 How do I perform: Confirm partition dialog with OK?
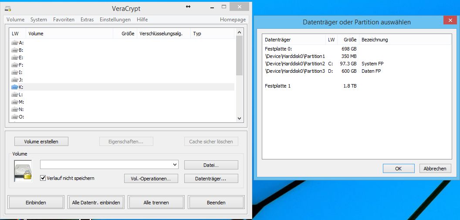point(399,168)
